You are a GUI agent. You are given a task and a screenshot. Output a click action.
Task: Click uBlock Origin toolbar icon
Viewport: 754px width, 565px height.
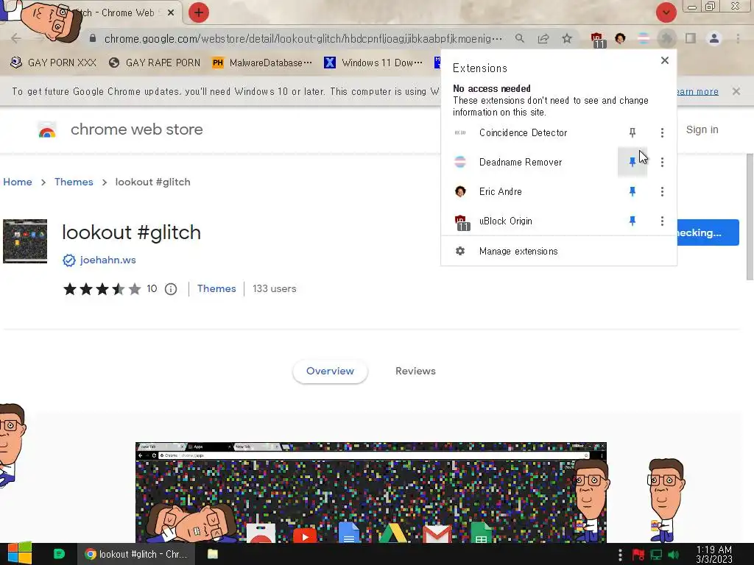[597, 40]
